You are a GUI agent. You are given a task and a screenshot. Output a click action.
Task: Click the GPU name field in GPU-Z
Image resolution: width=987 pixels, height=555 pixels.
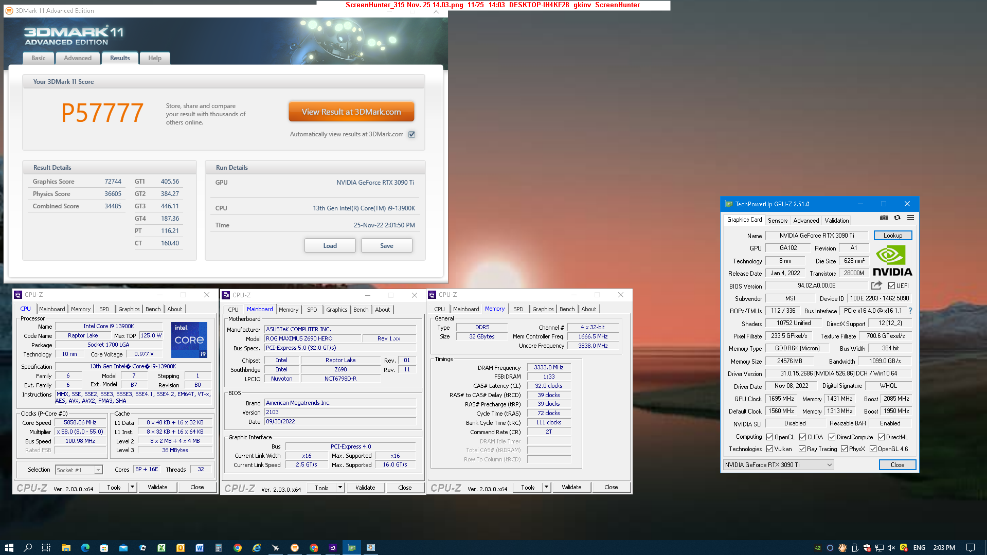(x=817, y=236)
